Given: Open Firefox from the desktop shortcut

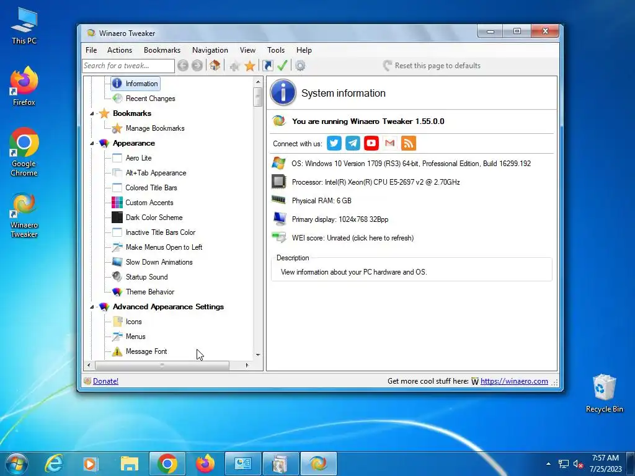Looking at the screenshot, I should [24, 86].
